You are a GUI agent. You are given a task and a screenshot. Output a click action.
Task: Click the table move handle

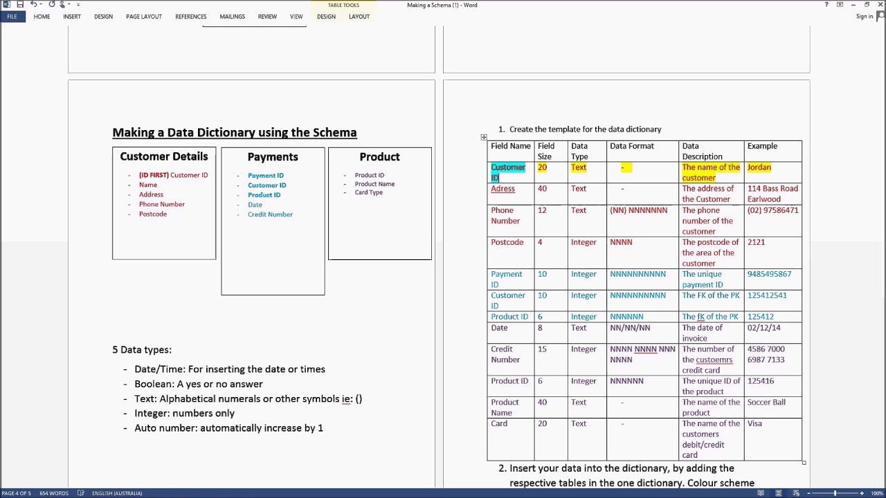[484, 137]
